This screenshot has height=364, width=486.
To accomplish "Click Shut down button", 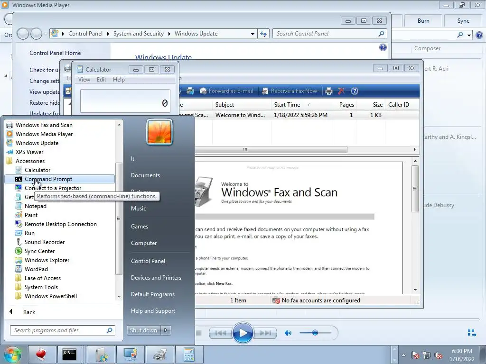I will click(x=143, y=330).
